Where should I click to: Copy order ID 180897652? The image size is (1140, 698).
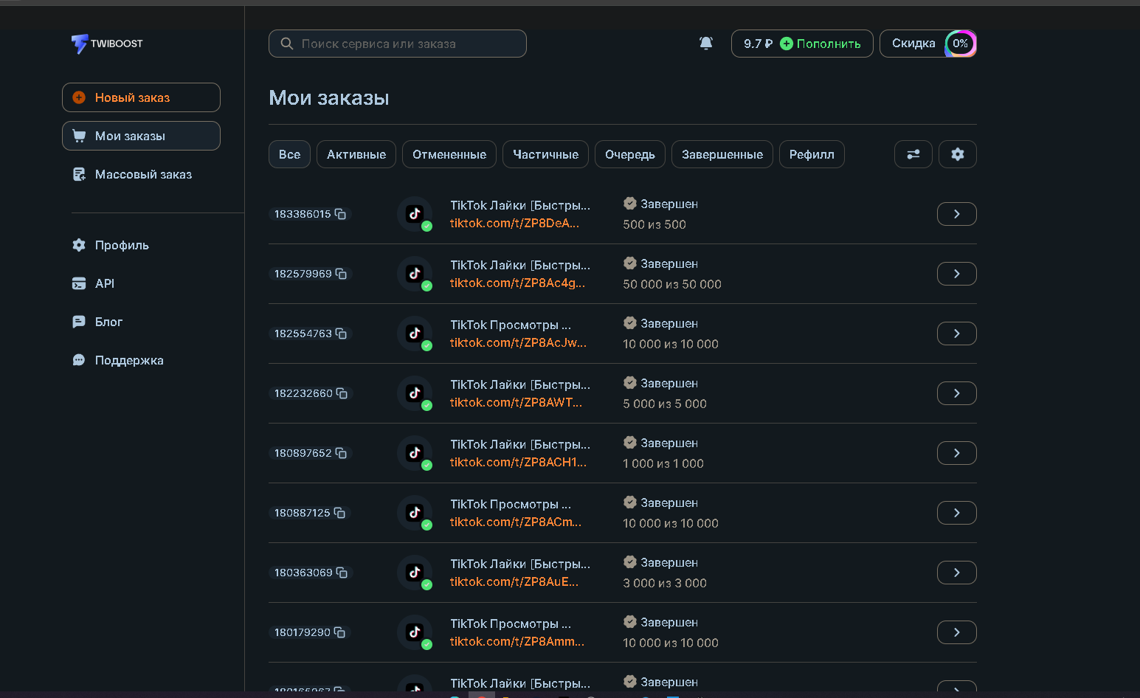click(341, 453)
